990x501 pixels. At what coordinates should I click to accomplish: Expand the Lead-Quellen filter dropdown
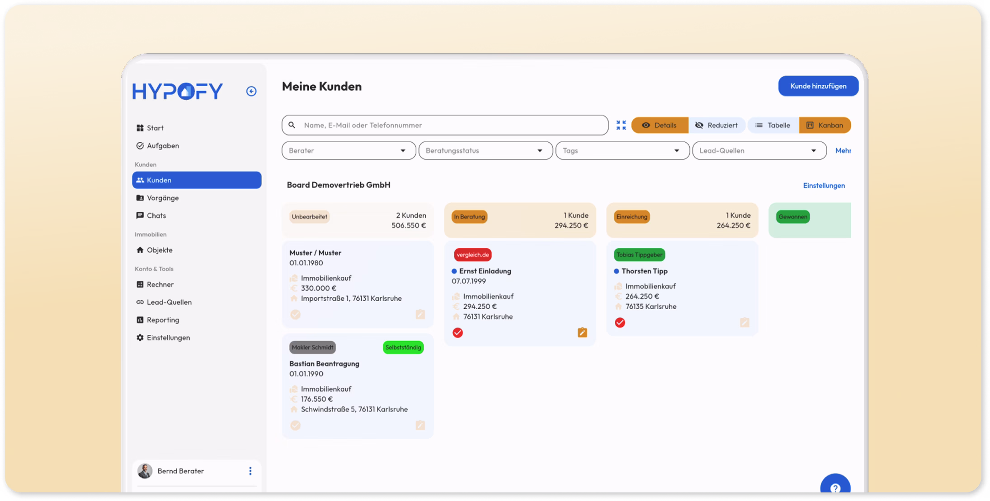tap(759, 150)
